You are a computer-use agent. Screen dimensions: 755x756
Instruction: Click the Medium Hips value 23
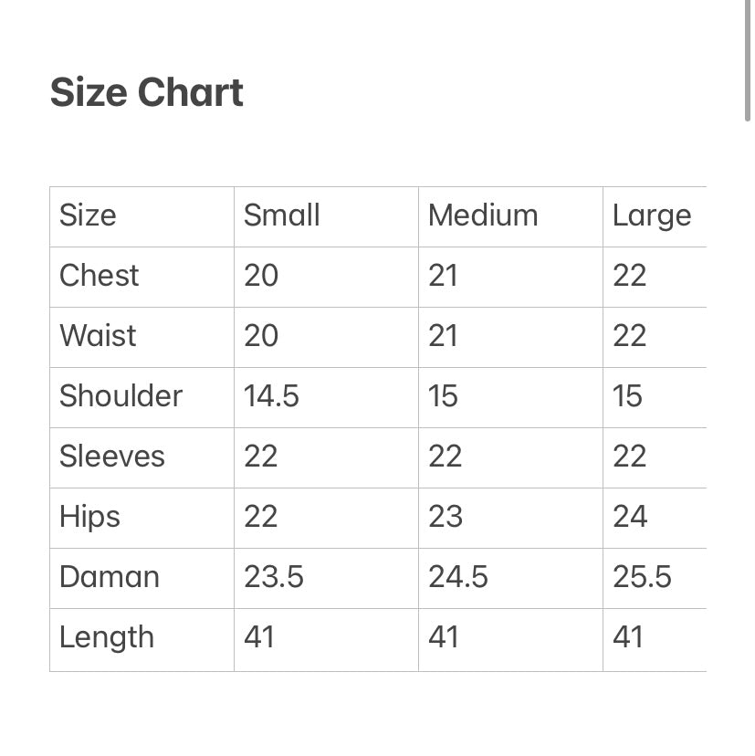[446, 517]
